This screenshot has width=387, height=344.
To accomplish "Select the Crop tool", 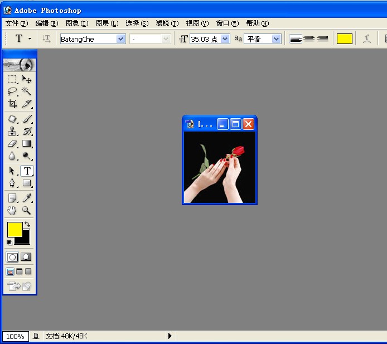I will (12, 104).
